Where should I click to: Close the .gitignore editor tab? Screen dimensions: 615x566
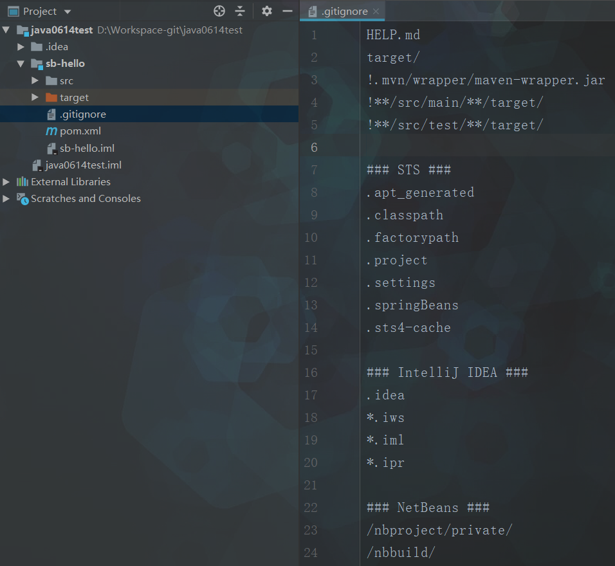tap(376, 12)
